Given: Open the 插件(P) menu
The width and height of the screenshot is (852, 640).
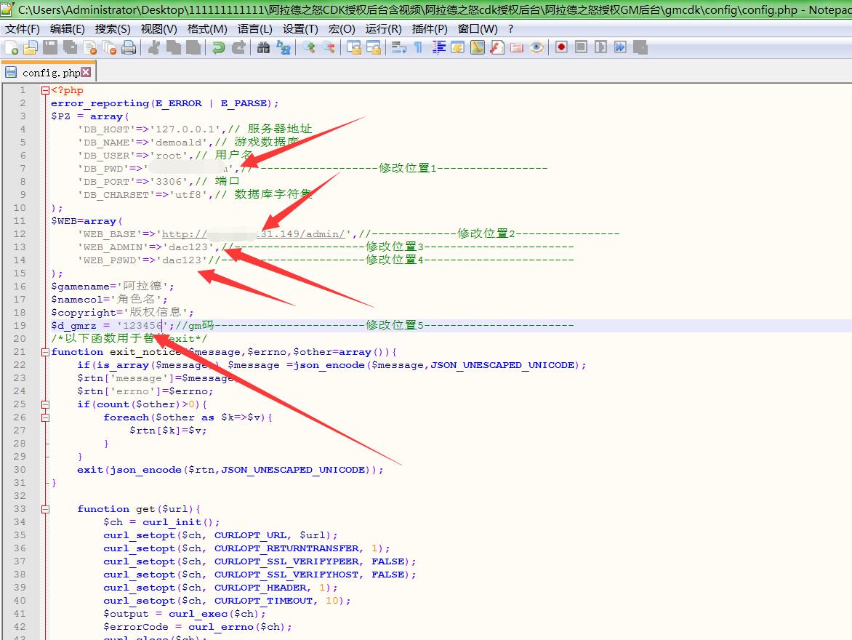Looking at the screenshot, I should pos(429,28).
